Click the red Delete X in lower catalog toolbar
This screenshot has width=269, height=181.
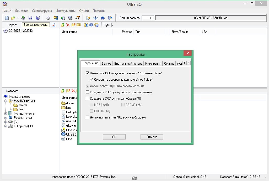tap(73, 91)
